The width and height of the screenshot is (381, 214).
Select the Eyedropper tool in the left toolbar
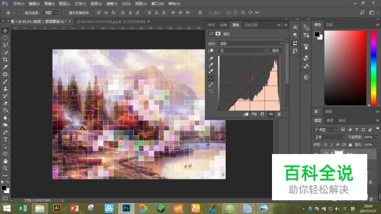click(5, 67)
